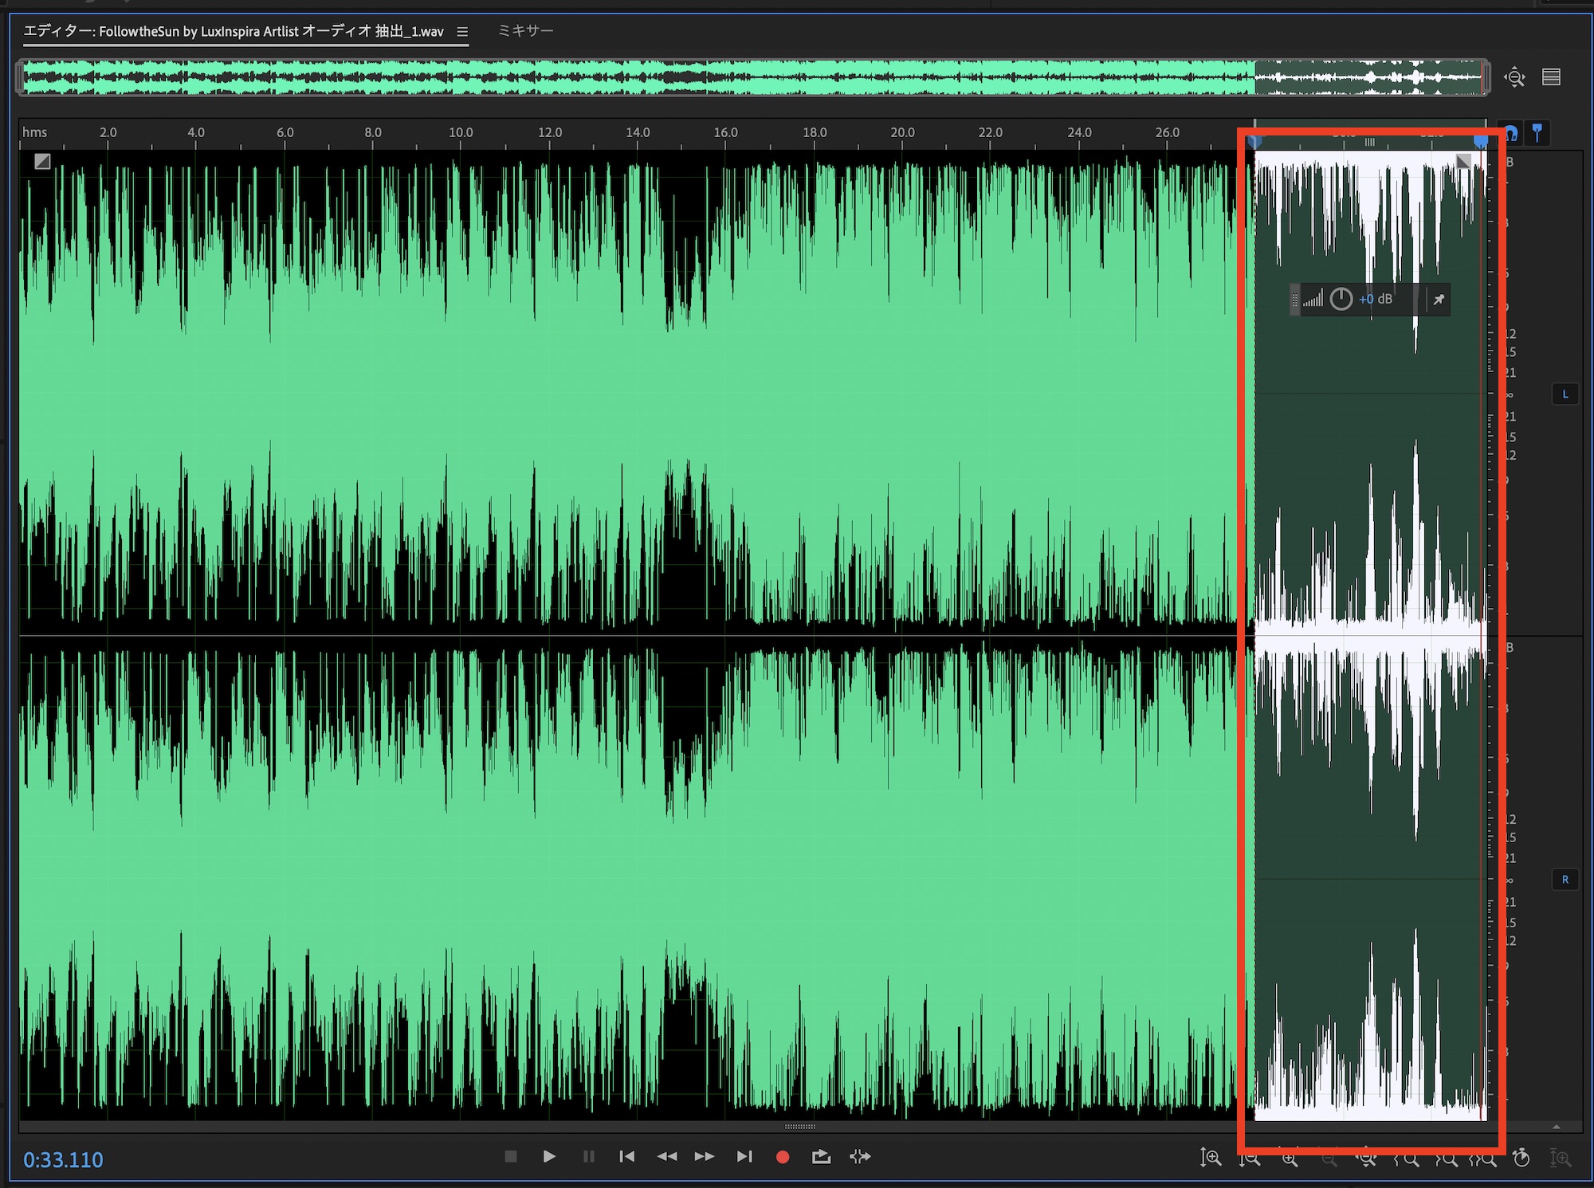Select the エディター FollowtheSun tab
This screenshot has width=1594, height=1188.
(233, 32)
